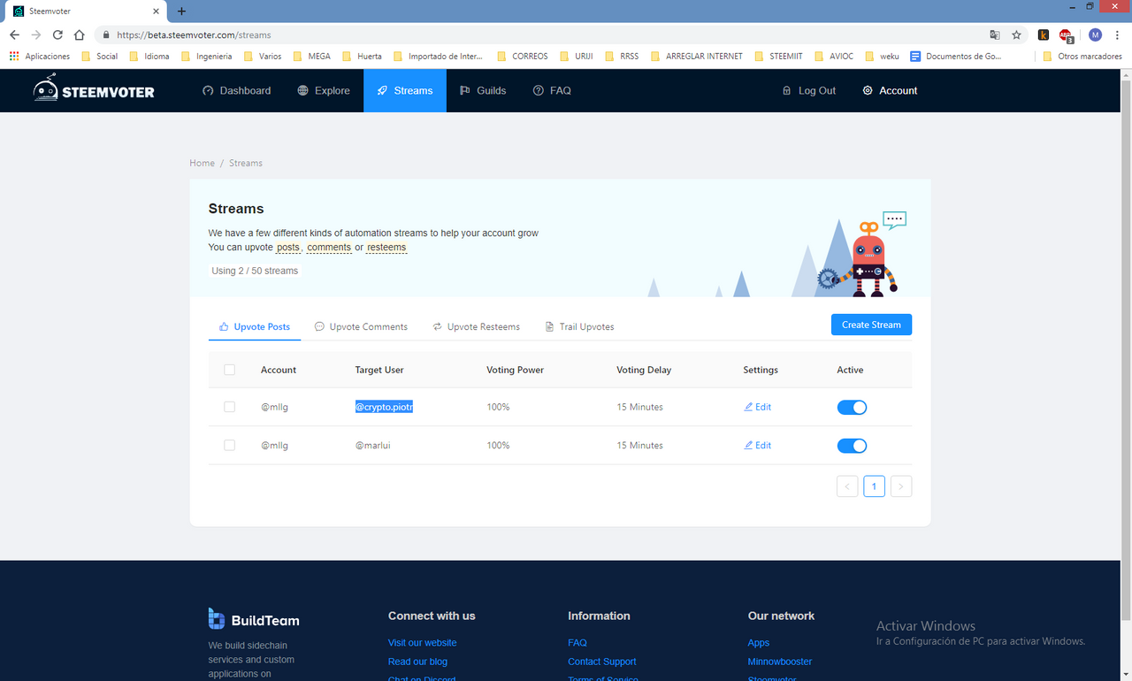Open the Account page from header
This screenshot has width=1132, height=681.
890,90
